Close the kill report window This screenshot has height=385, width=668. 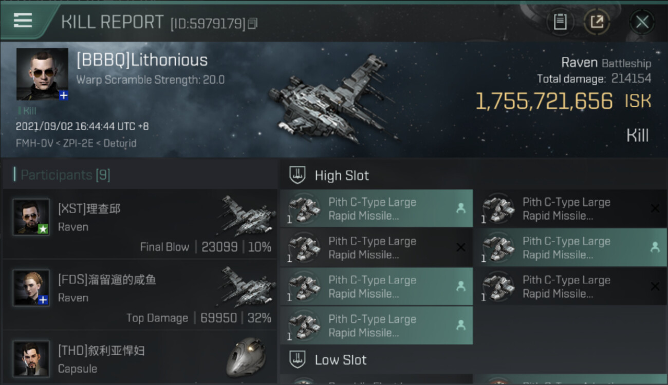coord(642,22)
